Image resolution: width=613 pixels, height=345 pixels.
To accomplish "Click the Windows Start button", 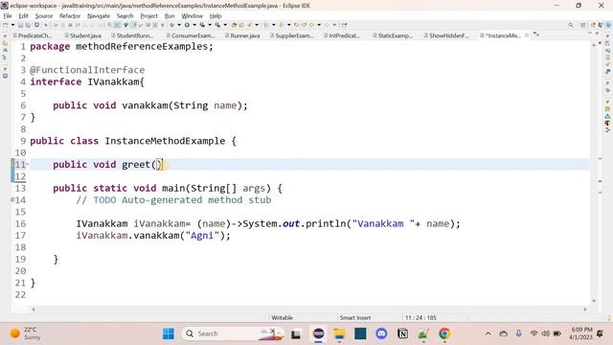I will click(169, 333).
